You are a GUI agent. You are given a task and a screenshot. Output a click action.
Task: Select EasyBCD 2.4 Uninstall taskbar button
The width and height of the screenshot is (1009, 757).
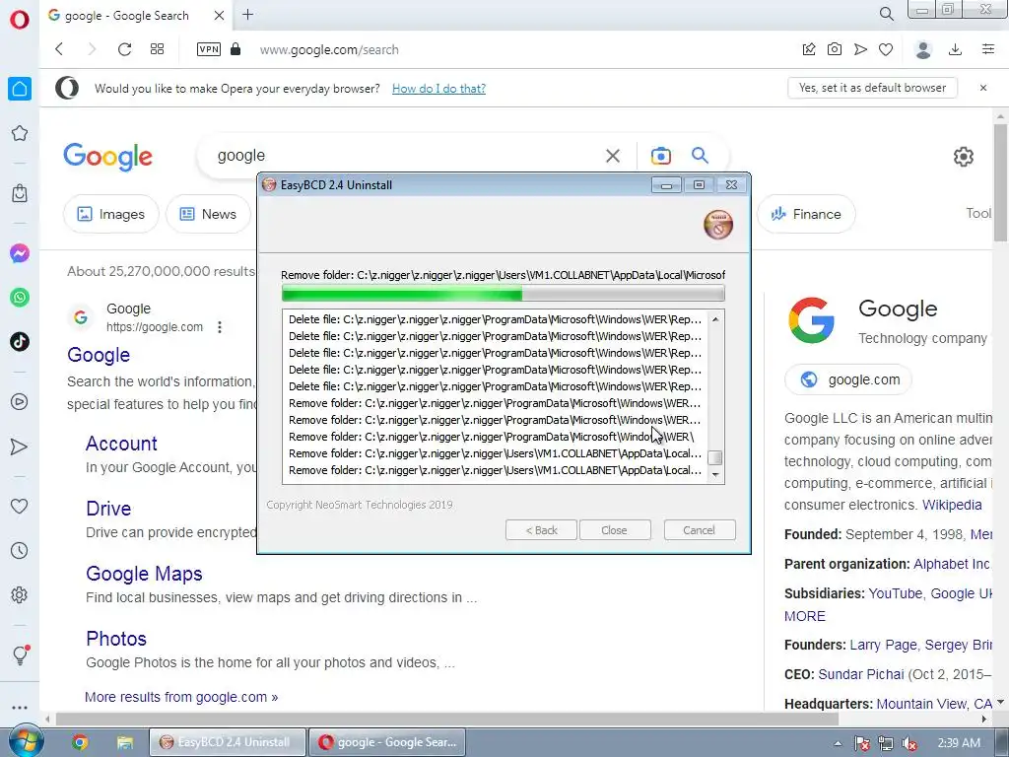(x=228, y=742)
